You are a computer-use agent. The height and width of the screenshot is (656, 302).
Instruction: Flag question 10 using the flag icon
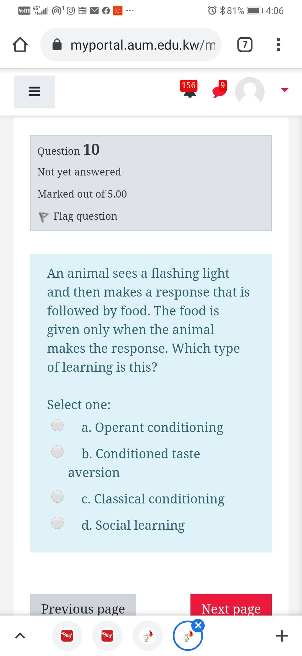pos(43,217)
